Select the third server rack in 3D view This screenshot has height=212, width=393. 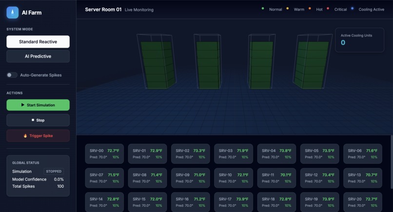pos(262,61)
